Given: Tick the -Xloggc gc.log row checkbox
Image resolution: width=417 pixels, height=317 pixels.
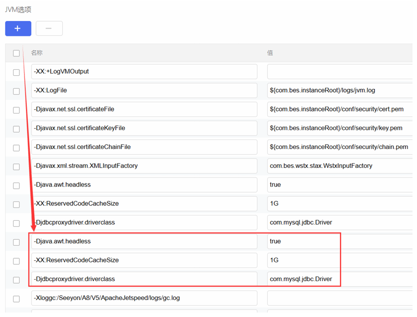Looking at the screenshot, I should [x=16, y=299].
